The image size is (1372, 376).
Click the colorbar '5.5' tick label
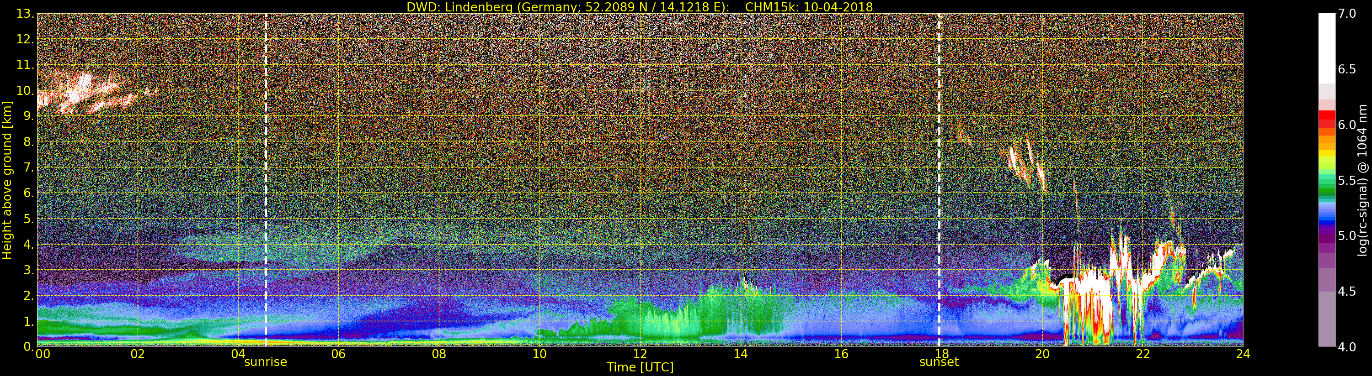(1347, 180)
